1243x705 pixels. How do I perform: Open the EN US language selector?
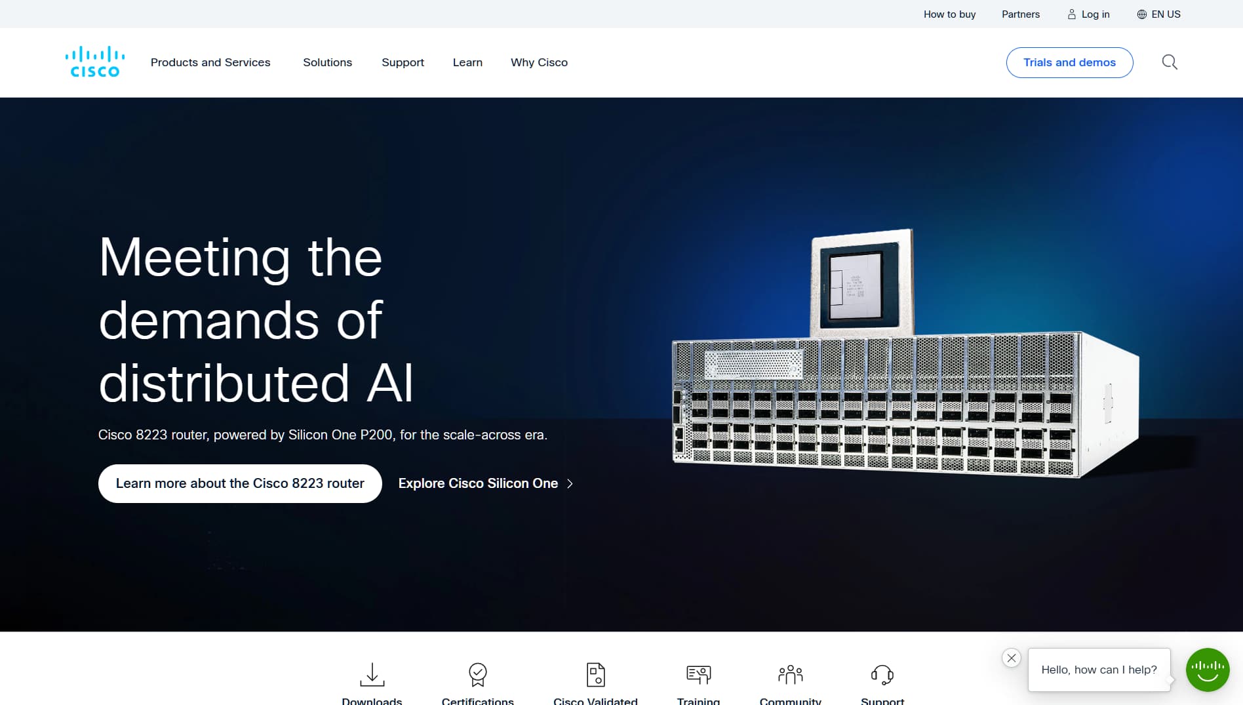(x=1158, y=14)
